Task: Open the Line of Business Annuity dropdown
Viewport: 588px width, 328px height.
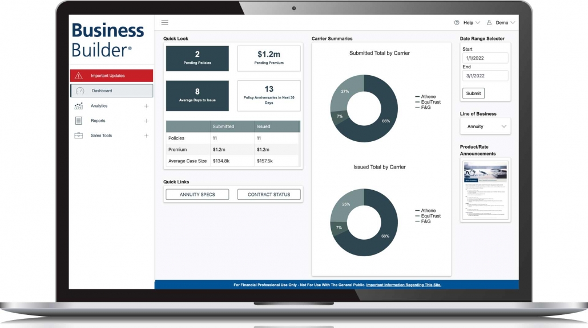Action: pyautogui.click(x=485, y=126)
